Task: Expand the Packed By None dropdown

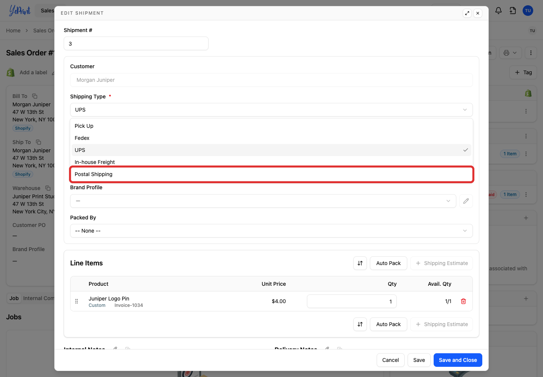Action: click(x=271, y=231)
